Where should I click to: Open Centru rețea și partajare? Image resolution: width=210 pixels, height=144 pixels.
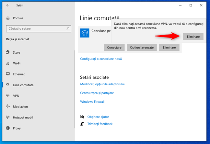(x=97, y=93)
